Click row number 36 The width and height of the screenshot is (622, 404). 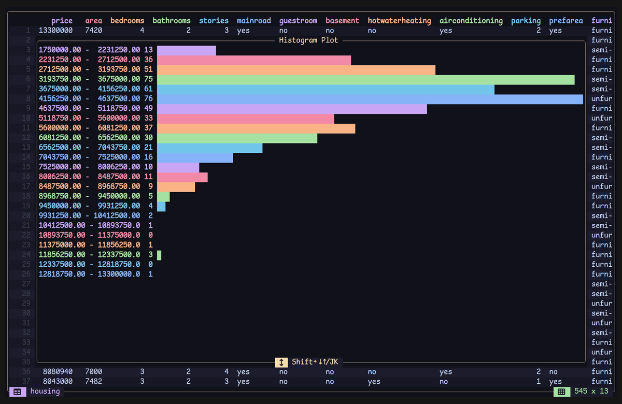pyautogui.click(x=26, y=371)
